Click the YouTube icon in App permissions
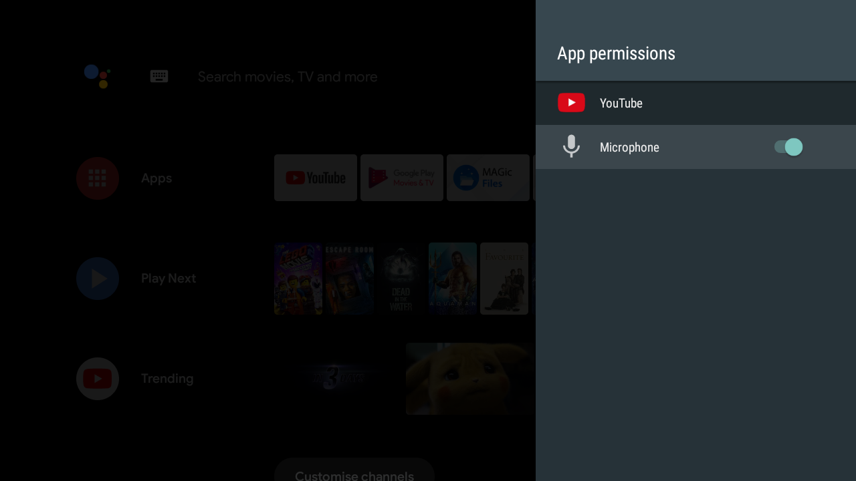The image size is (856, 481). [x=571, y=103]
